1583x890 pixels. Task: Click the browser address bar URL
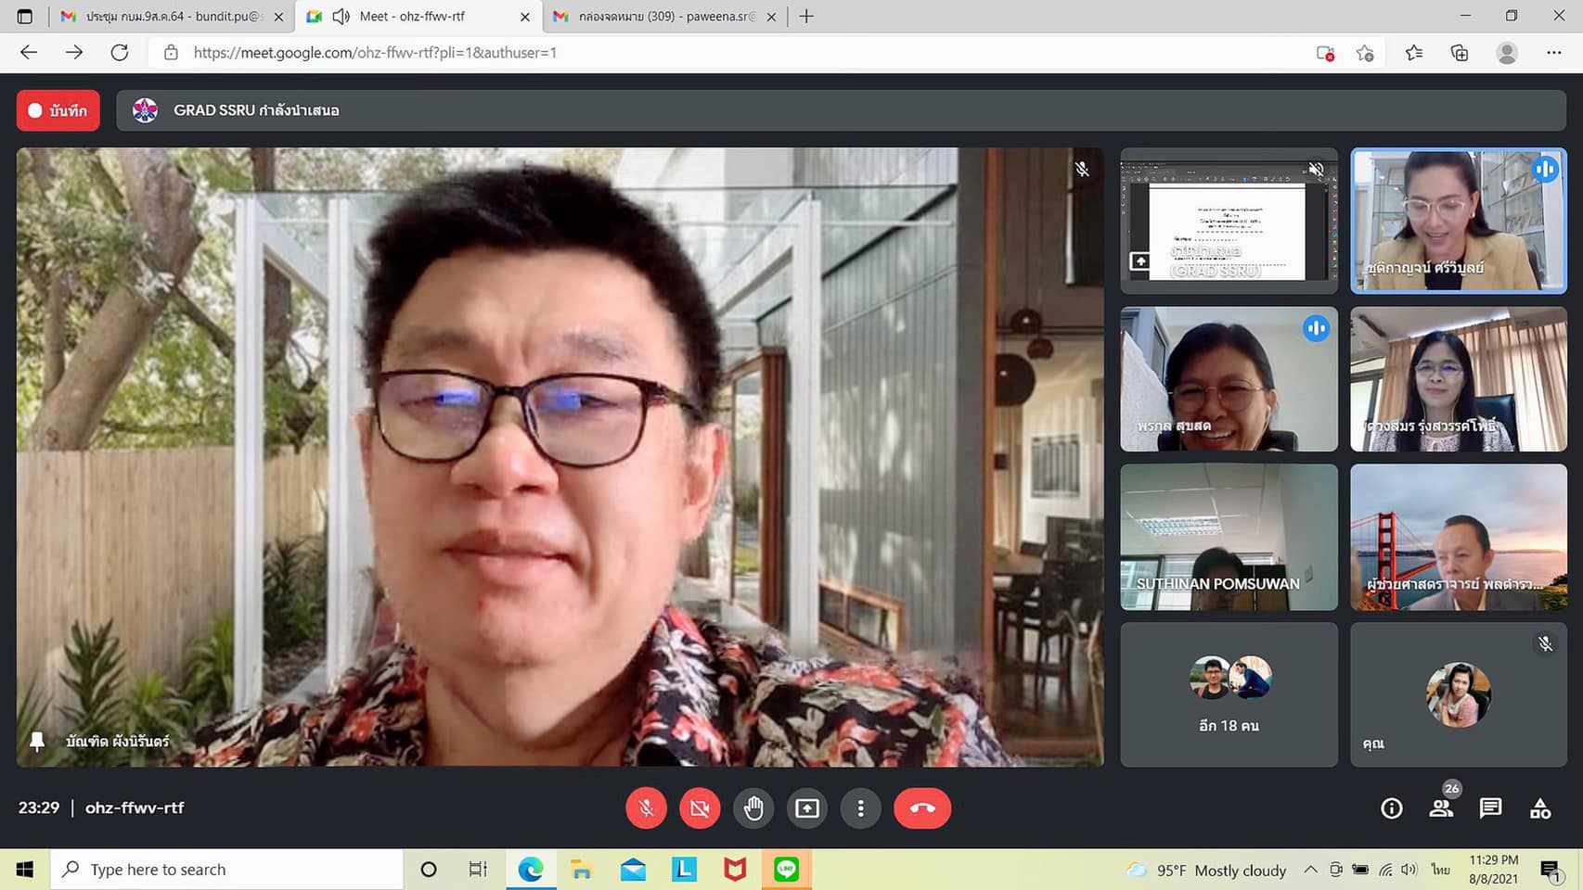(x=375, y=53)
